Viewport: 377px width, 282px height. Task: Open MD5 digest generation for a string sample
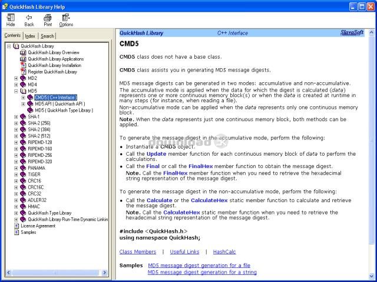coord(202,272)
